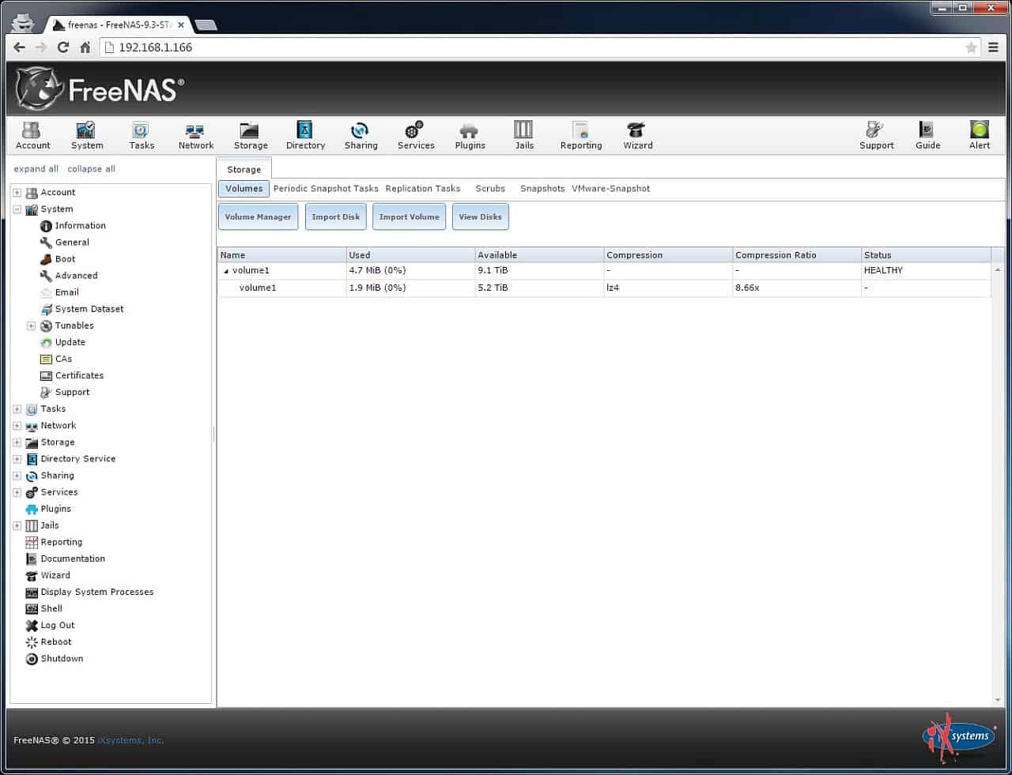The height and width of the screenshot is (775, 1012).
Task: Collapse the volume1 row triangle
Action: (226, 271)
